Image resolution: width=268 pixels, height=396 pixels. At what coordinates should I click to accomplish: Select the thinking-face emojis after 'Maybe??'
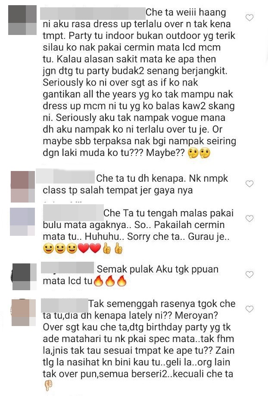(x=199, y=153)
